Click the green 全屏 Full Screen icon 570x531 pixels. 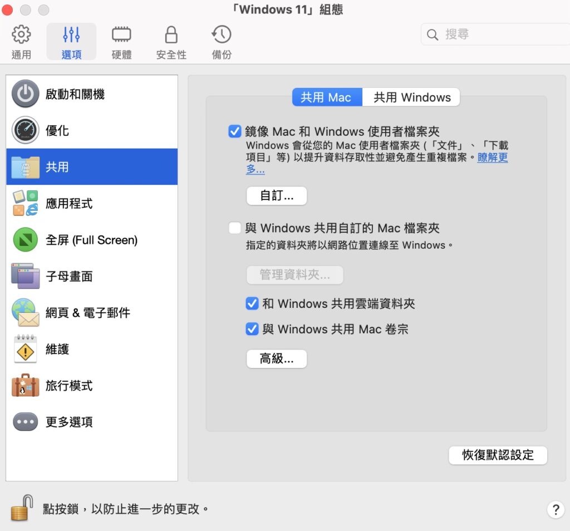pos(26,239)
